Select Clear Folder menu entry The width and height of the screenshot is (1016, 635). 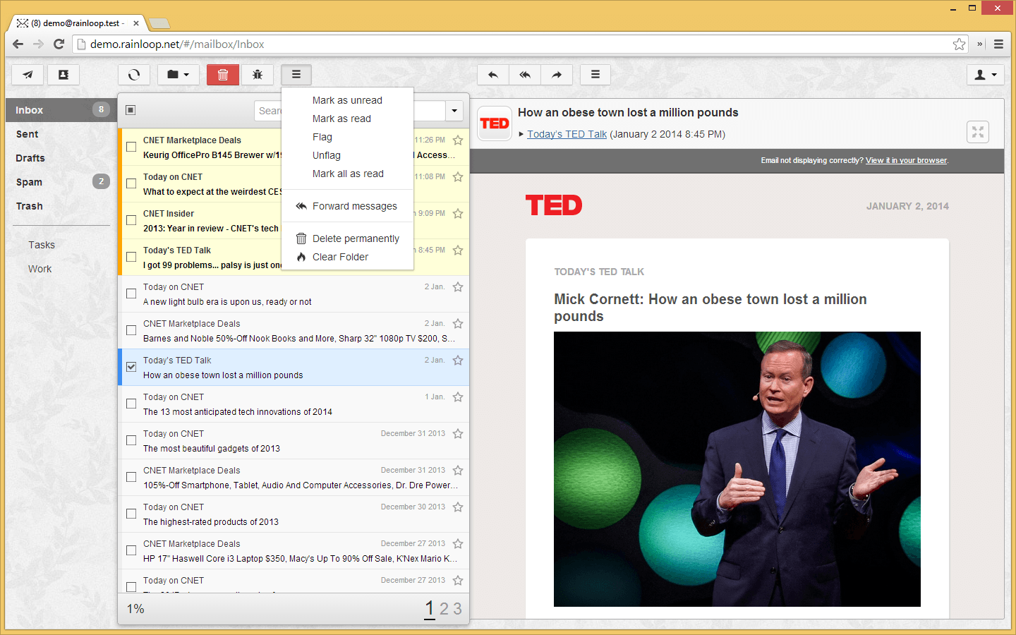tap(347, 257)
